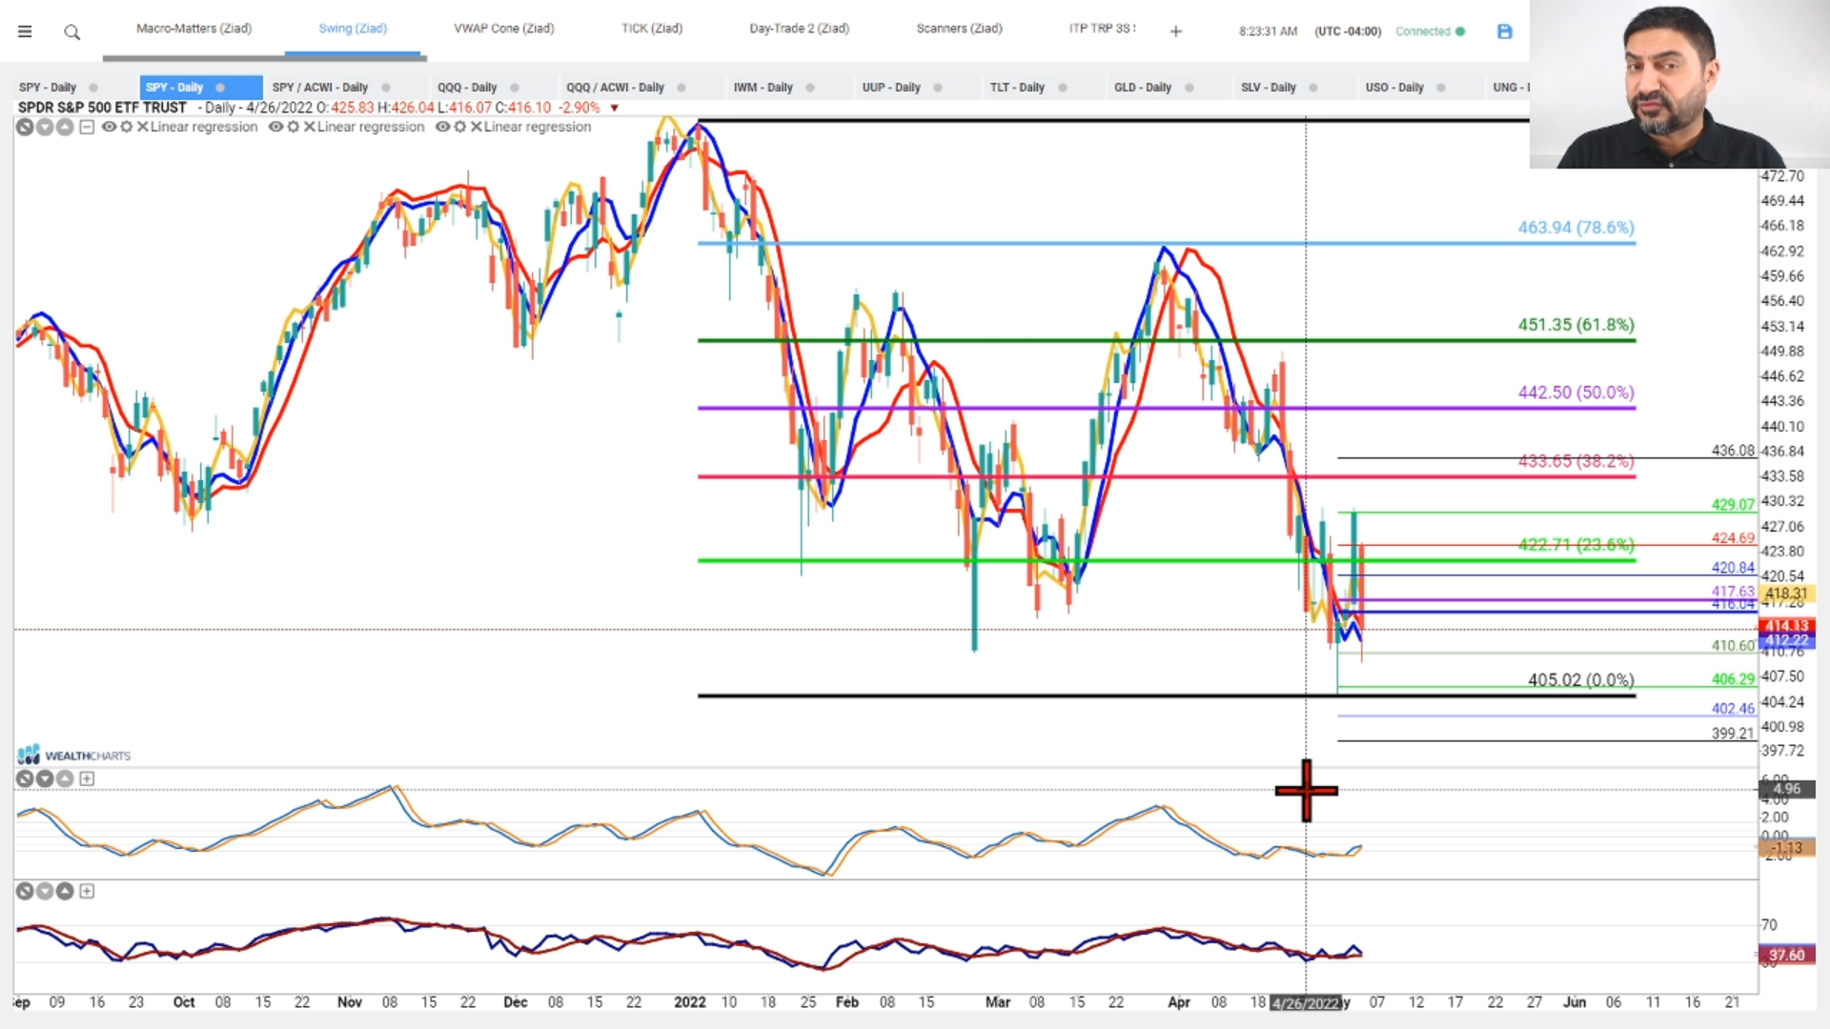Switch to TICK (Ziad) workspace tab
The image size is (1830, 1029).
pyautogui.click(x=652, y=29)
